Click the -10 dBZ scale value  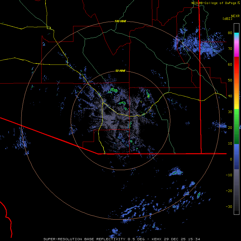pyautogui.click(x=229, y=175)
